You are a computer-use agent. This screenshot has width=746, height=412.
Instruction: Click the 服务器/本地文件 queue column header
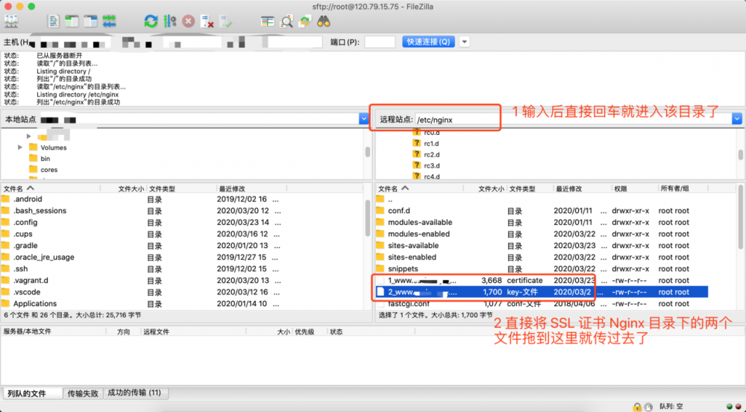point(53,332)
